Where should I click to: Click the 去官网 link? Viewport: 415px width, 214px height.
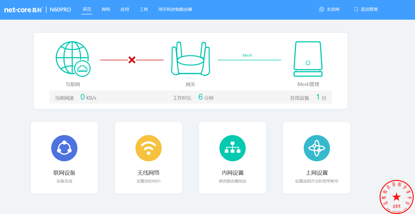[x=333, y=9]
